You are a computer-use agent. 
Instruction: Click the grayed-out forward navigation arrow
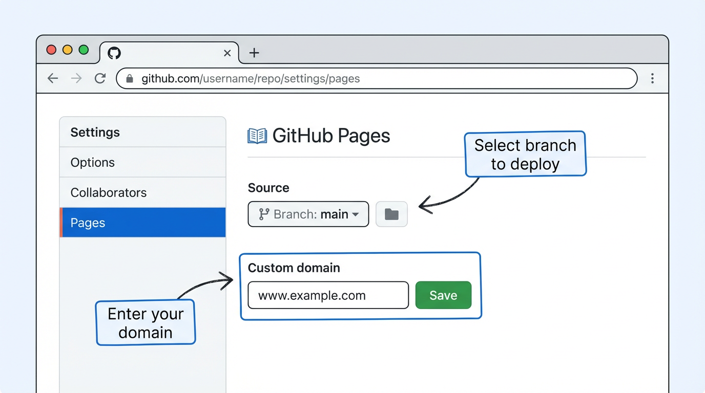(76, 78)
